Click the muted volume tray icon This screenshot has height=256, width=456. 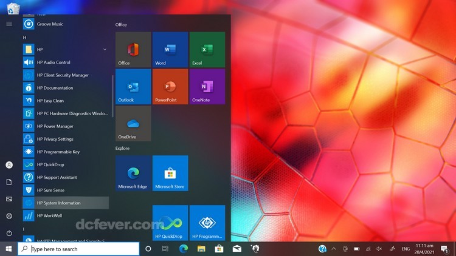pos(379,249)
